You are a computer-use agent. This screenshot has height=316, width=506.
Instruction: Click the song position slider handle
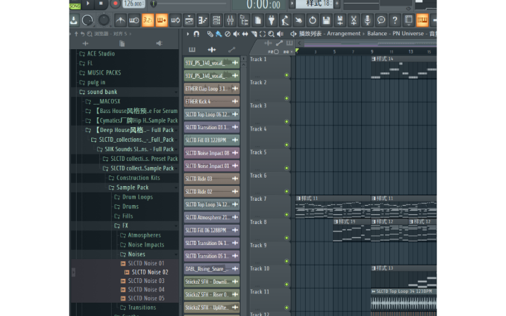[x=154, y=4]
